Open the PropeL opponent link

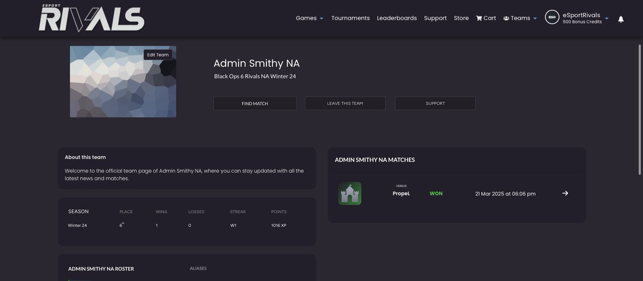(401, 194)
